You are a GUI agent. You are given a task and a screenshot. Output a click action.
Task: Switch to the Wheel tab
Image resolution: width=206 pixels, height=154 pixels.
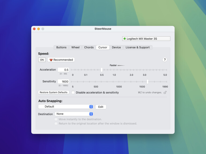75,47
